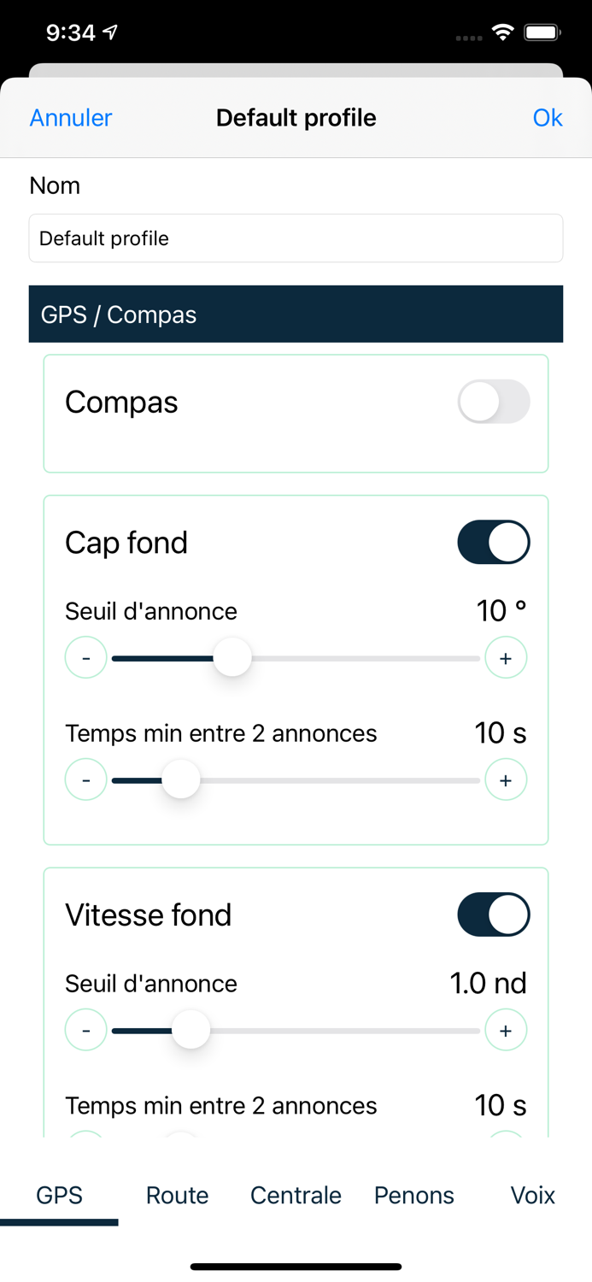Screen dimensions: 592x1282
Task: Turn off the Vitesse fond switch
Action: (494, 914)
